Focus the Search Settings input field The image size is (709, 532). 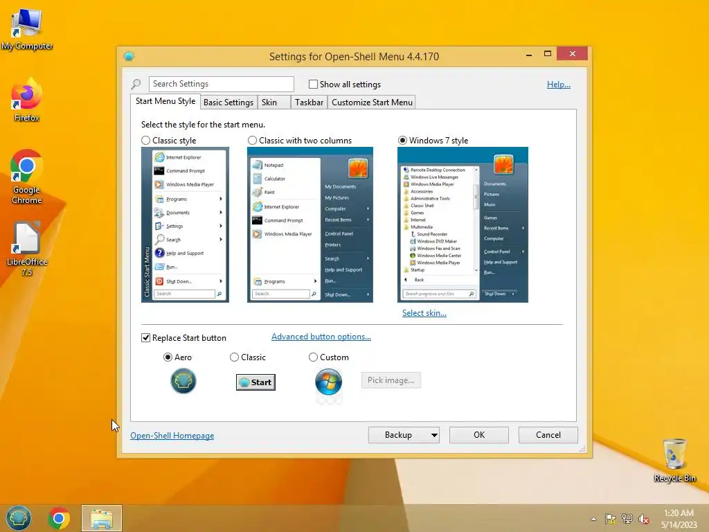221,84
